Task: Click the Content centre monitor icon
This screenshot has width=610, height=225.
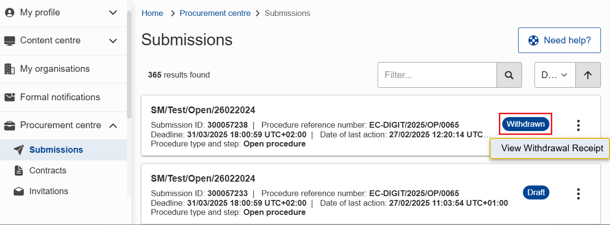Action: tap(10, 41)
